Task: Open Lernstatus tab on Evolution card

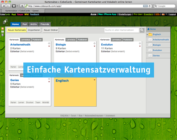Action: coord(116,40)
